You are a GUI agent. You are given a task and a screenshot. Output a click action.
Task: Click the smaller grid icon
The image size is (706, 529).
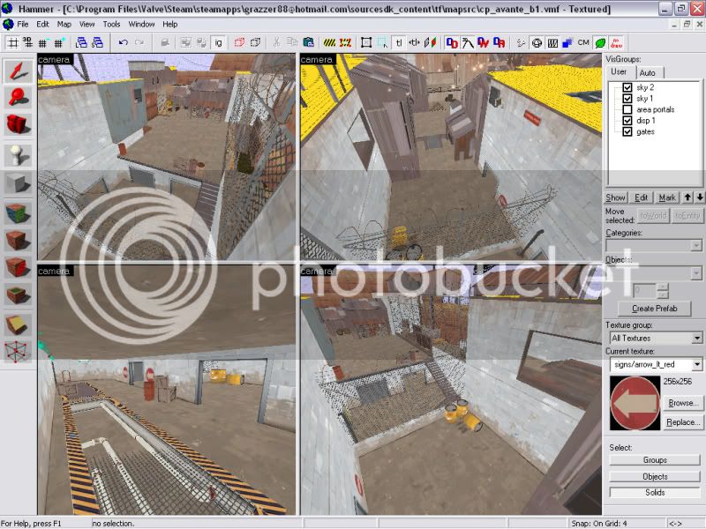tap(42, 42)
